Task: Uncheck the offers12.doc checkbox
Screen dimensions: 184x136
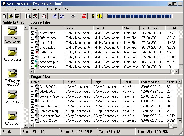Action: click(32, 120)
